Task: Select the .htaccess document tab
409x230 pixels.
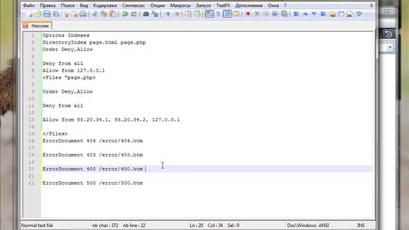Action: 37,26
